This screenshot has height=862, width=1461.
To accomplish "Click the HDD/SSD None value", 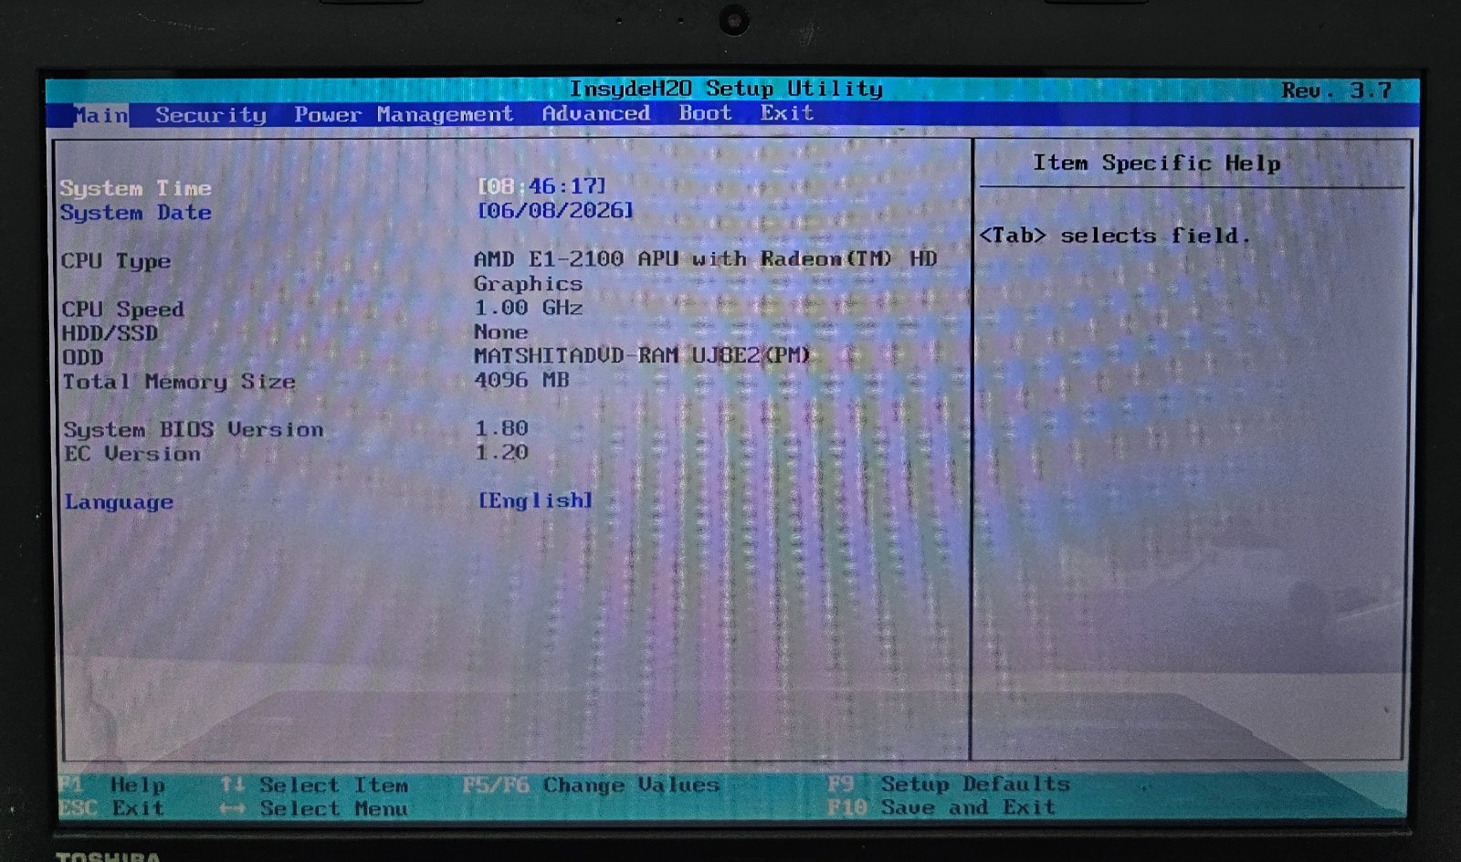I will tap(500, 331).
